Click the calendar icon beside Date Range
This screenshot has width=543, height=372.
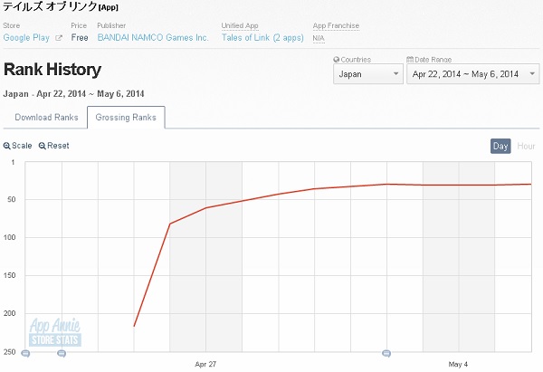(411, 59)
